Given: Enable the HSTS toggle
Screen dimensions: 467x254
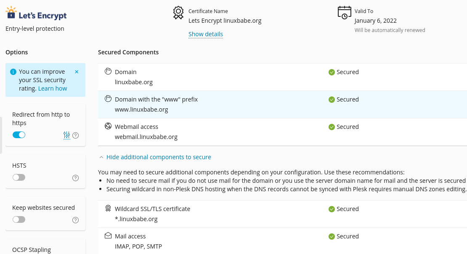Looking at the screenshot, I should [x=19, y=177].
